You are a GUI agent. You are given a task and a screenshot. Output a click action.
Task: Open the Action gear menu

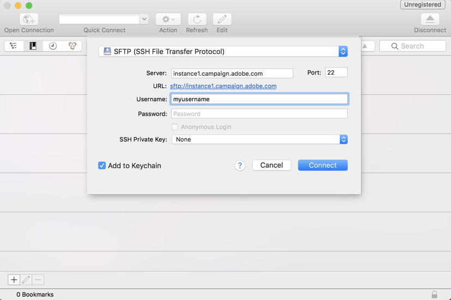coord(168,19)
